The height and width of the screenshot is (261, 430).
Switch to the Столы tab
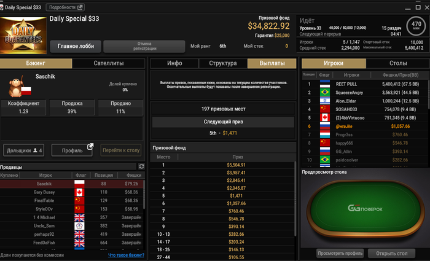click(x=398, y=63)
